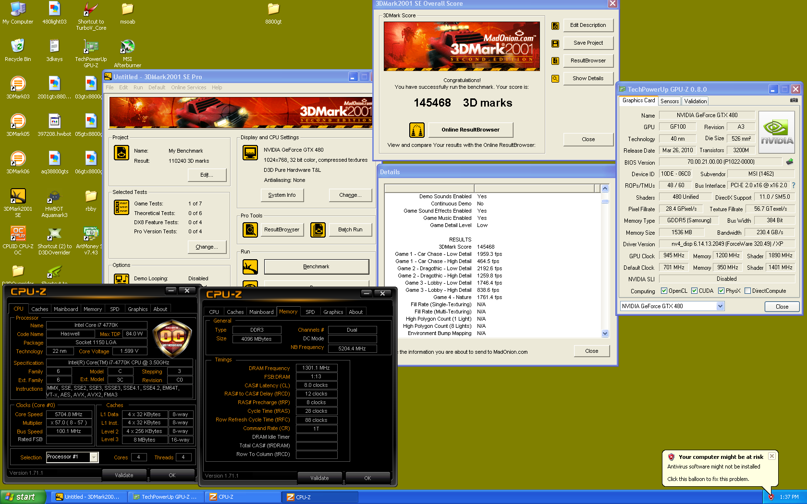Viewport: 807px width, 504px height.
Task: Open Mainboard tab in left CPU-Z
Action: (66, 309)
